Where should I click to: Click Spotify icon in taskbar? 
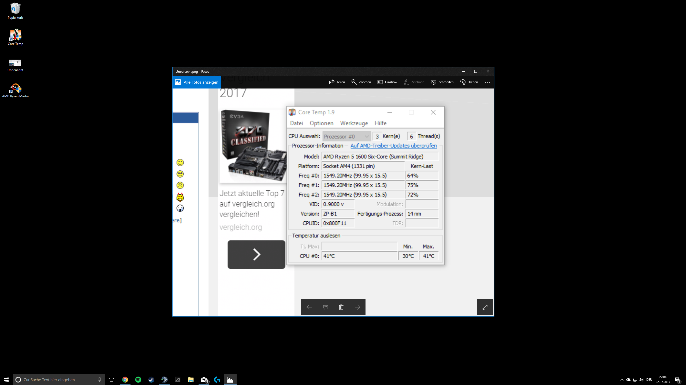138,380
